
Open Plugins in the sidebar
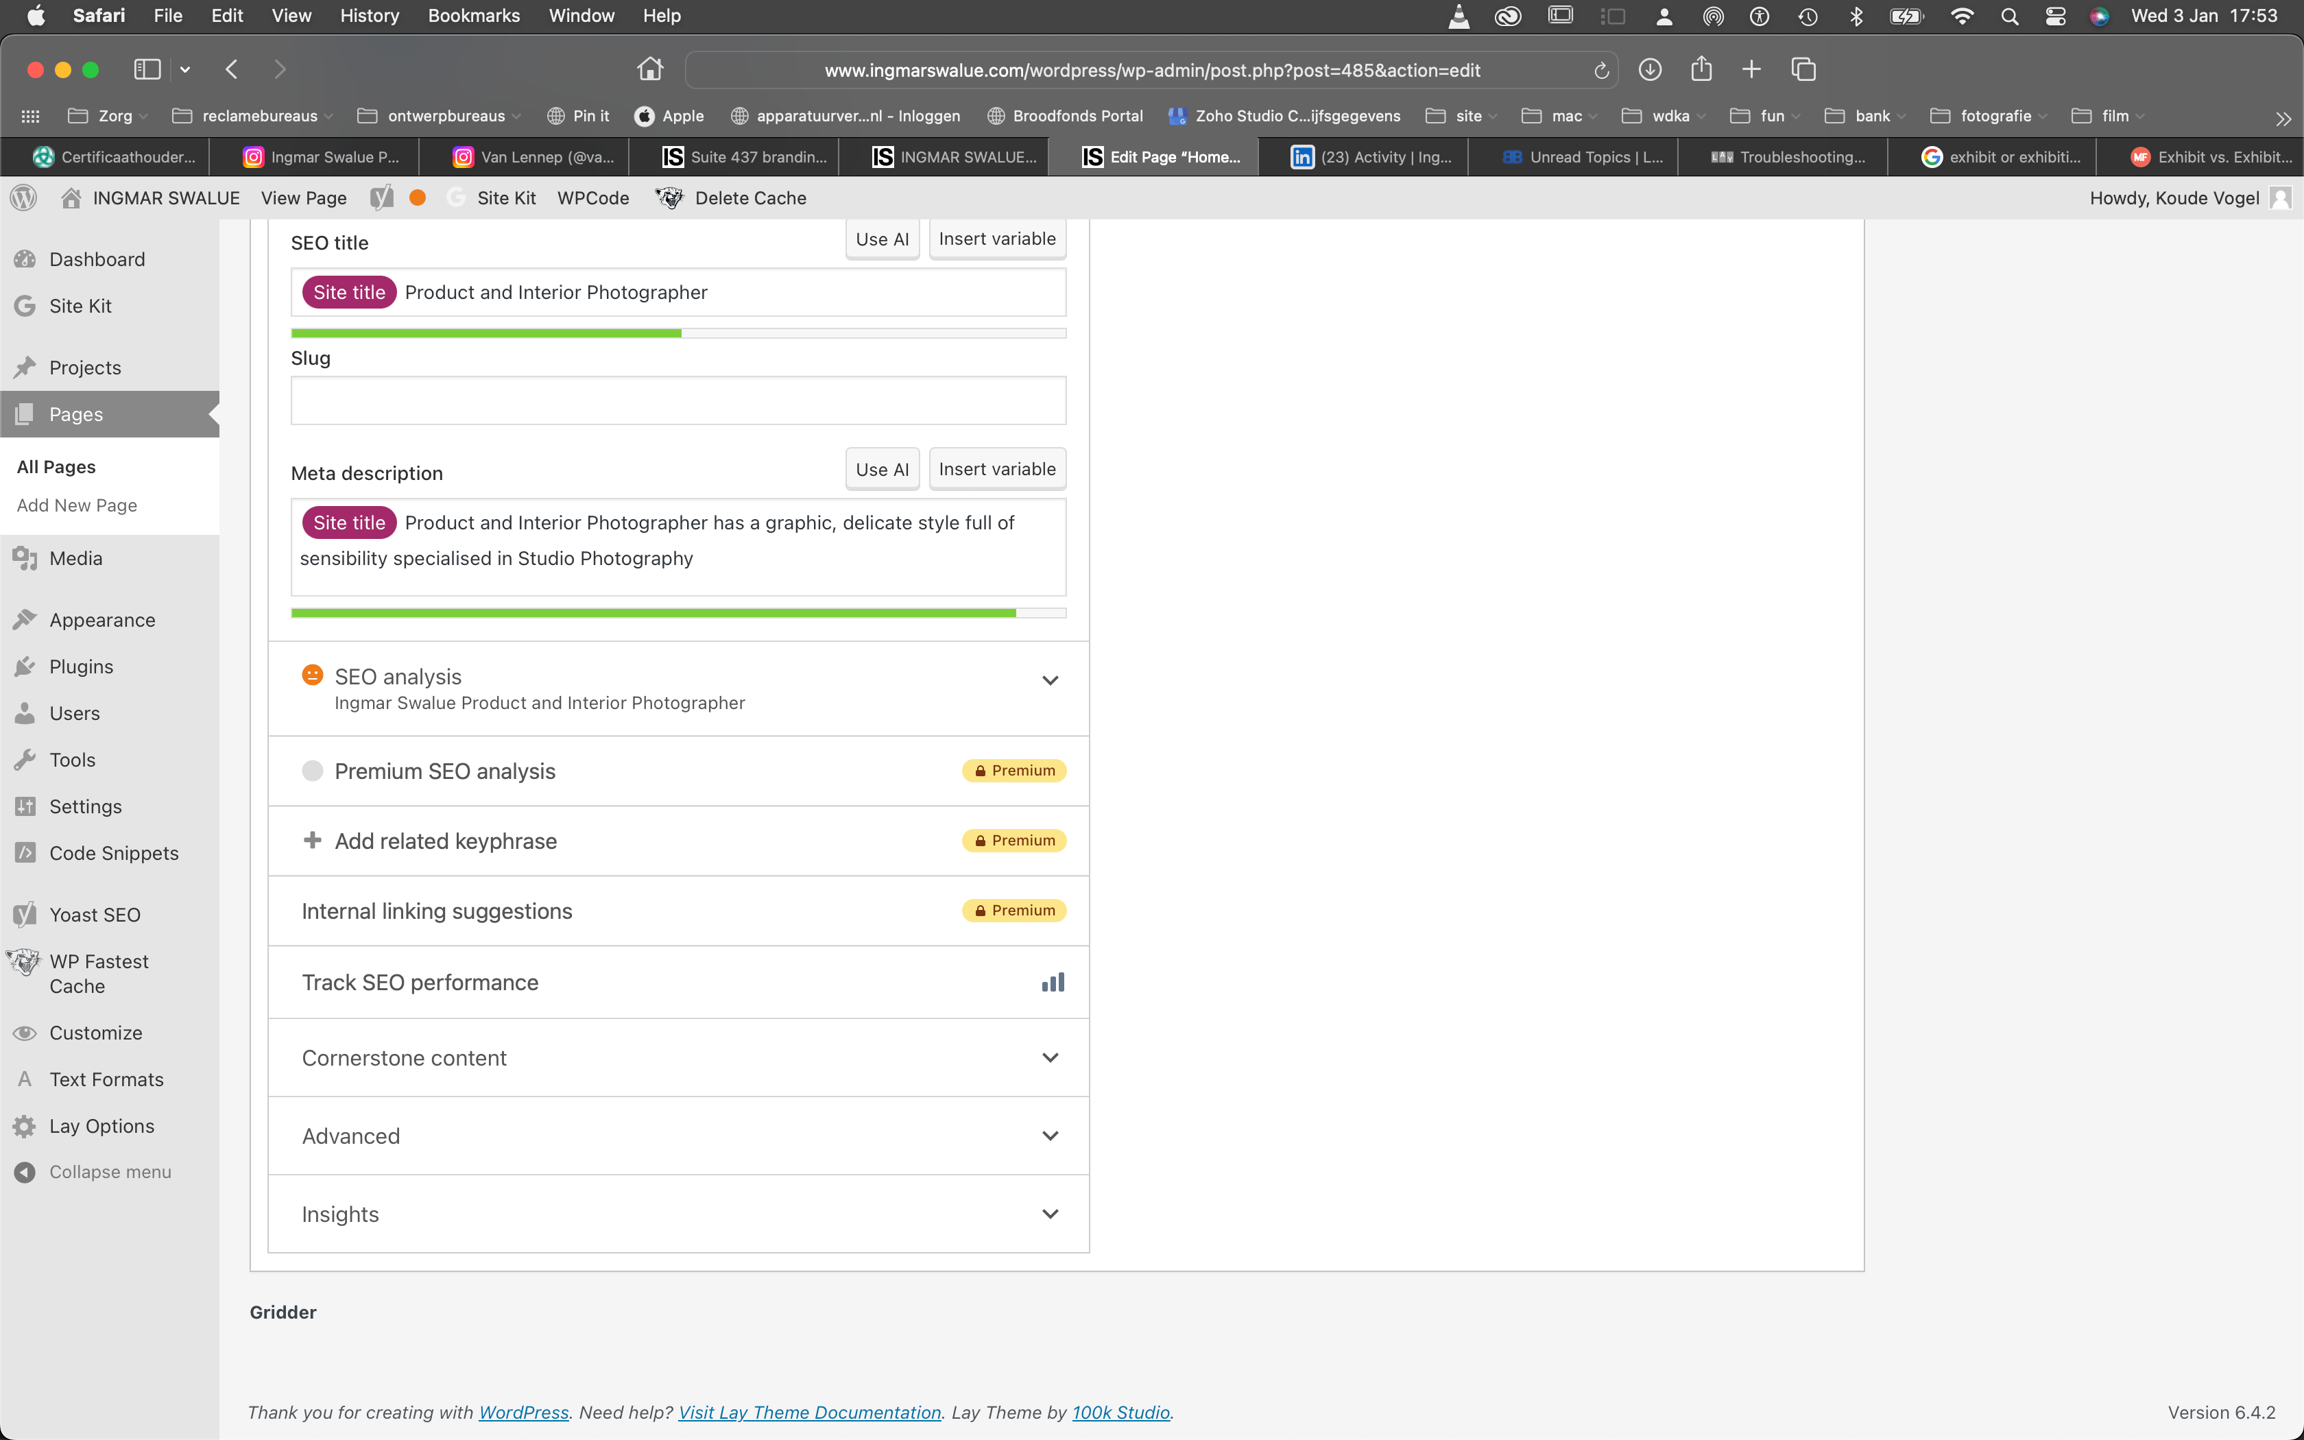[81, 667]
